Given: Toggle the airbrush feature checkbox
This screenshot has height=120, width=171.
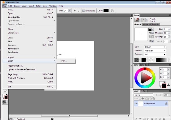Looking at the screenshot, I should (153, 41).
